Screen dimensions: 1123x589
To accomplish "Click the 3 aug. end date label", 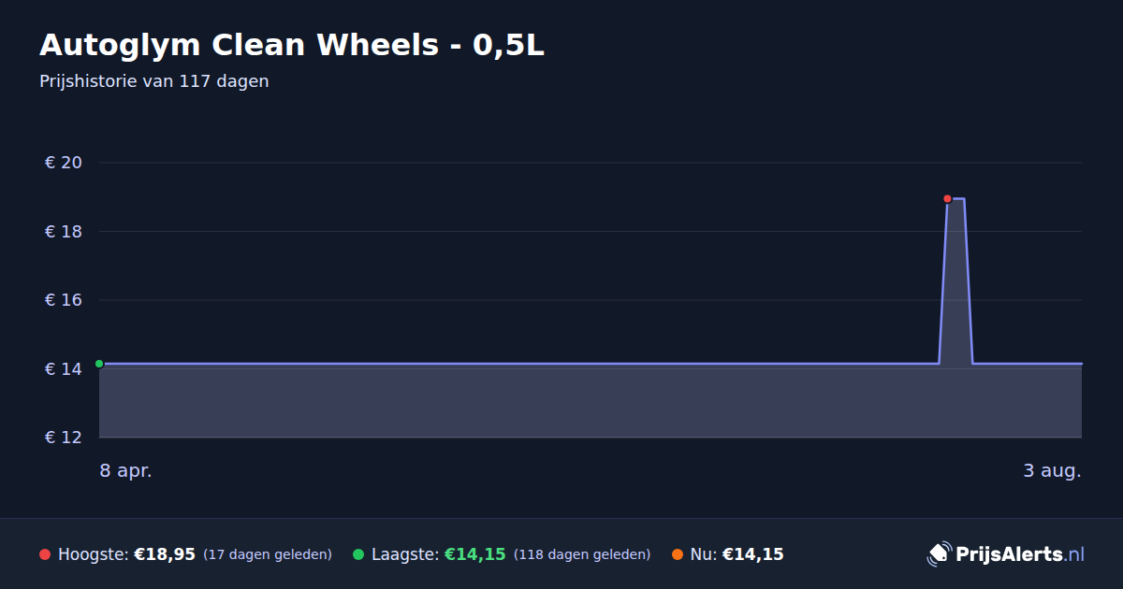I will pyautogui.click(x=1052, y=470).
